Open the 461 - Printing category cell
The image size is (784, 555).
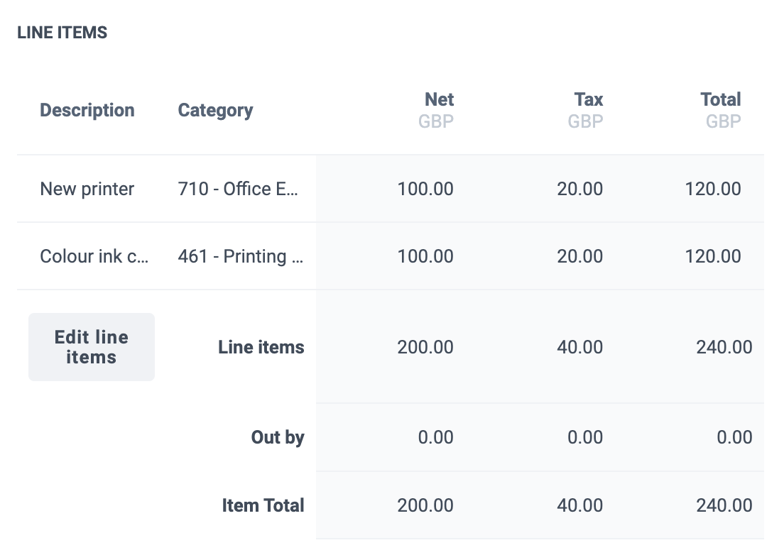coord(241,256)
